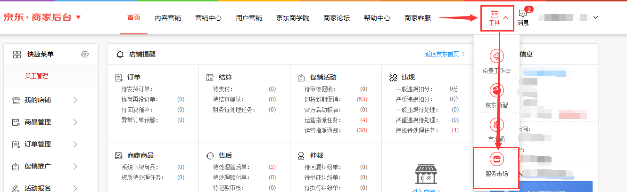This screenshot has width=627, height=192.
Task: Open the 工具 toolbox icon
Action: point(494,14)
